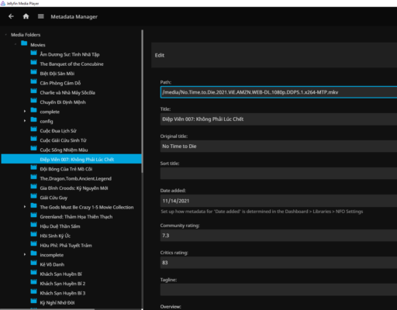Click the tree panel horizontal scrollbar
Image resolution: width=397 pixels, height=310 pixels.
pyautogui.click(x=47, y=309)
